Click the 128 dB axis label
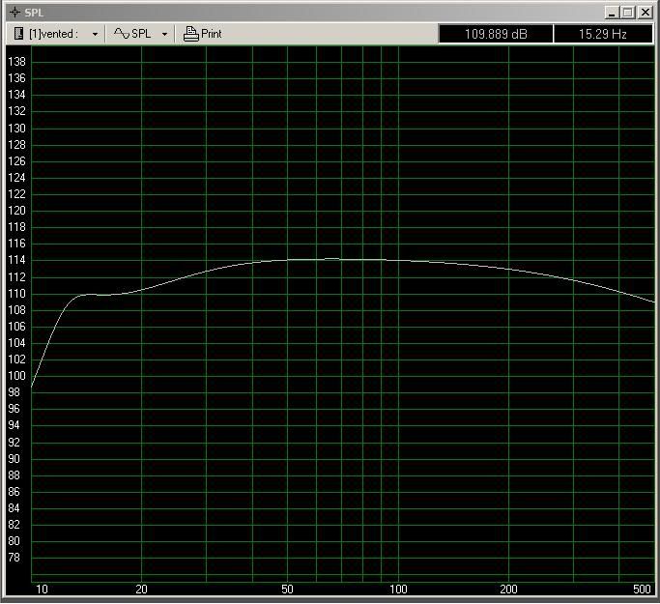This screenshot has width=660, height=604. click(x=16, y=145)
